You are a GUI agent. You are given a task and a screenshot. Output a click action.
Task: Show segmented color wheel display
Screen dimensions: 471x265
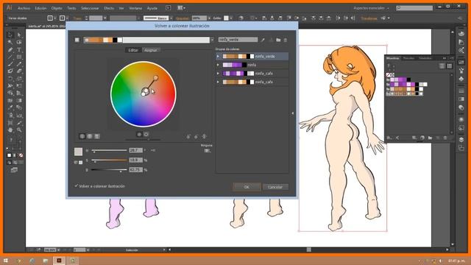click(90, 136)
